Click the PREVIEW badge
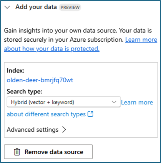This screenshot has height=163, width=161. (x=70, y=7)
